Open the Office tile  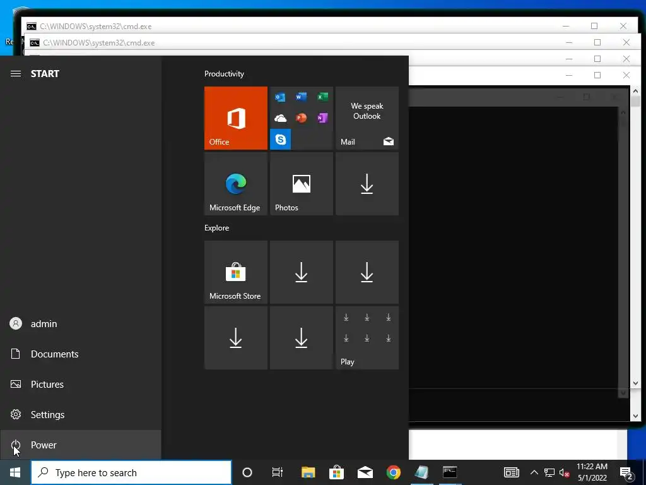pyautogui.click(x=236, y=118)
